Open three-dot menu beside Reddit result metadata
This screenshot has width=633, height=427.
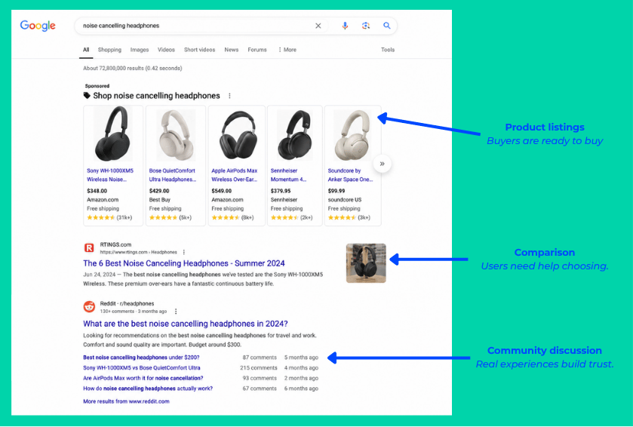pos(176,311)
